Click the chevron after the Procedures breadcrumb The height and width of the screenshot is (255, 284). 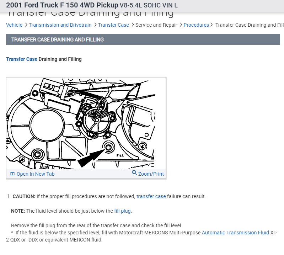(212, 25)
